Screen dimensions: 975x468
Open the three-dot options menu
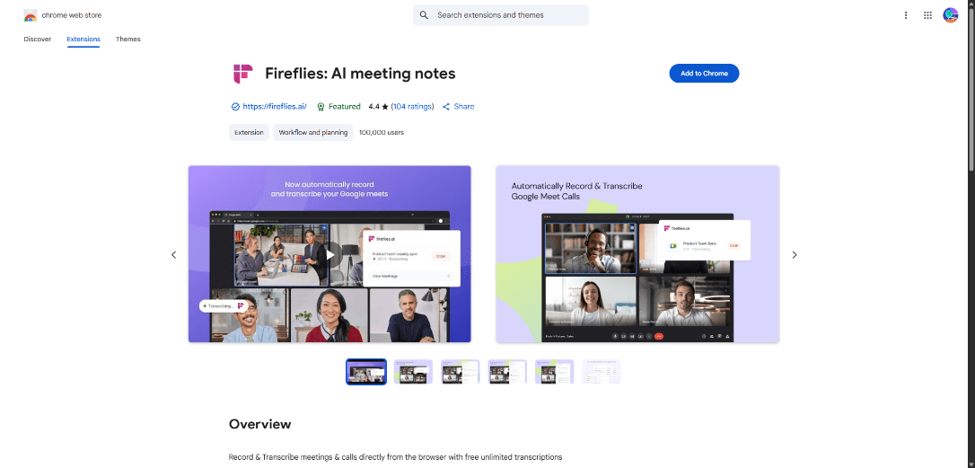click(x=906, y=15)
